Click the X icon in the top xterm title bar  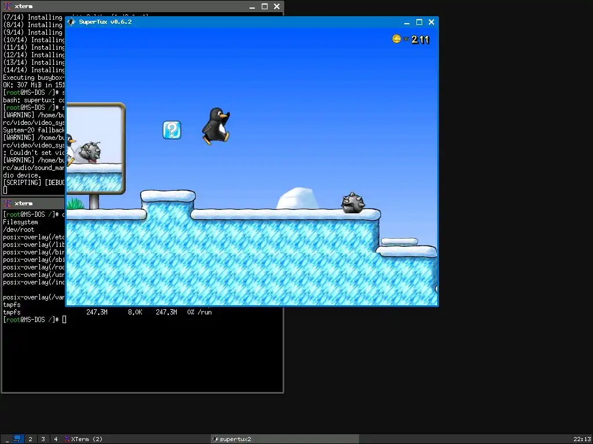point(7,6)
